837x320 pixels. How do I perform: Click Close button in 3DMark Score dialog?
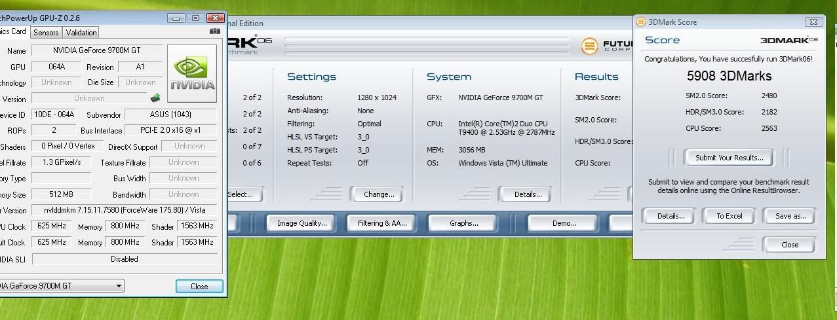pyautogui.click(x=789, y=245)
